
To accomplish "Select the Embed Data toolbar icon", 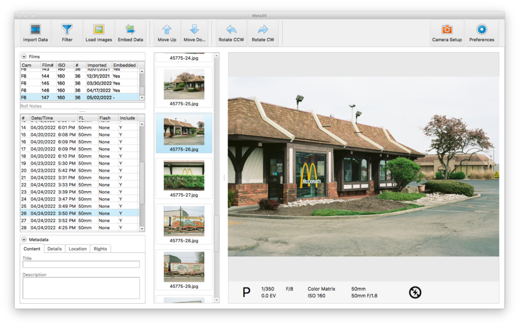I will pos(130,29).
